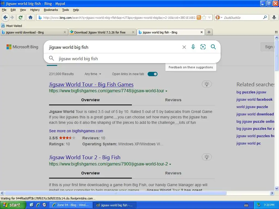Click 'Feedback on these suggestions'

point(191,67)
